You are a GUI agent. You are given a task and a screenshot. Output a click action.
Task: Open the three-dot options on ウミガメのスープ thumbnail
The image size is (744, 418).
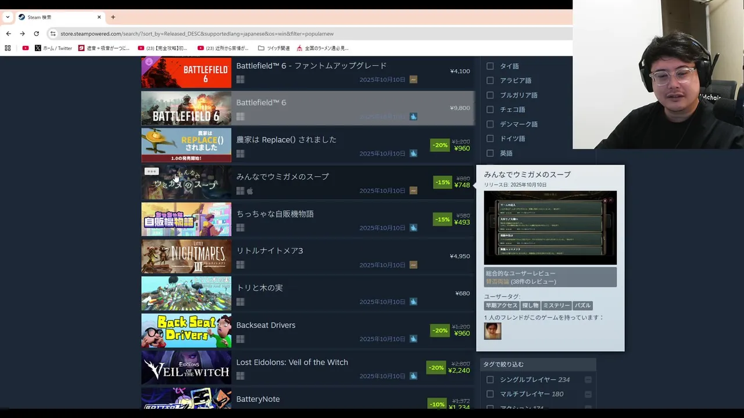click(x=152, y=171)
